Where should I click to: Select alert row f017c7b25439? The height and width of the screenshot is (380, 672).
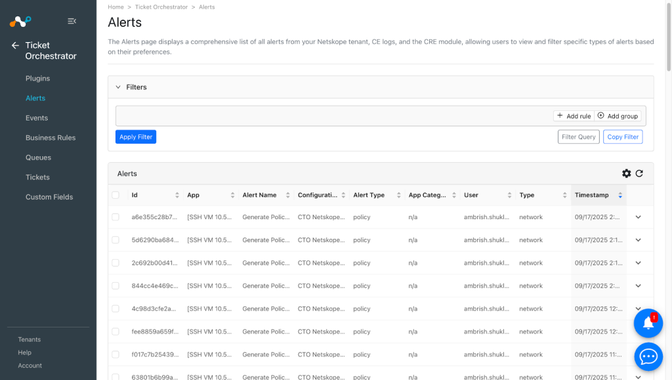click(115, 354)
